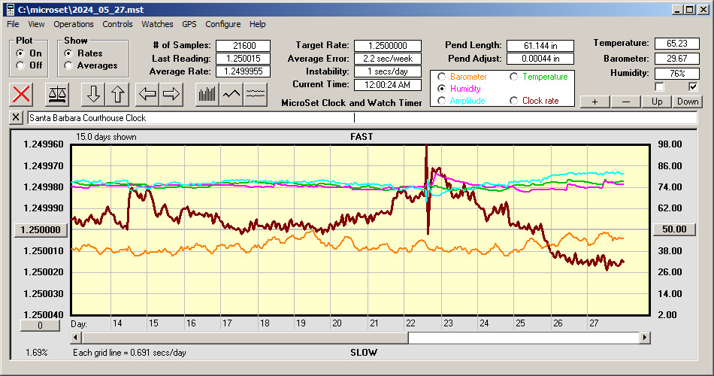Uncheck the checked box below Humidity
This screenshot has width=714, height=376.
click(x=693, y=86)
